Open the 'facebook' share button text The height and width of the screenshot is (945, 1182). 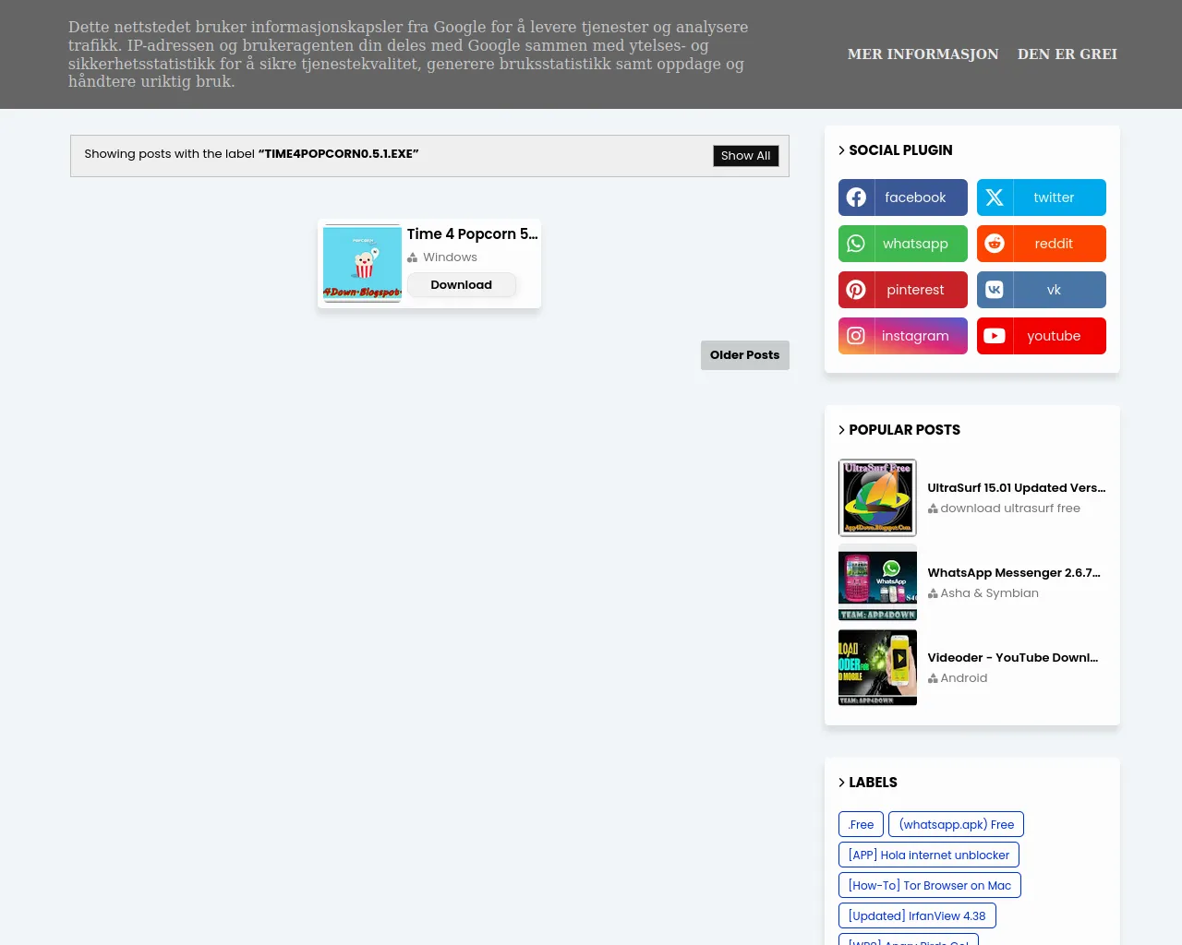[915, 197]
